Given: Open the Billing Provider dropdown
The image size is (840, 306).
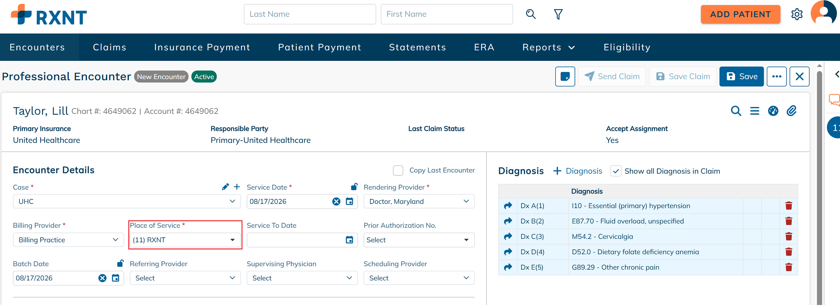Looking at the screenshot, I should 68,240.
